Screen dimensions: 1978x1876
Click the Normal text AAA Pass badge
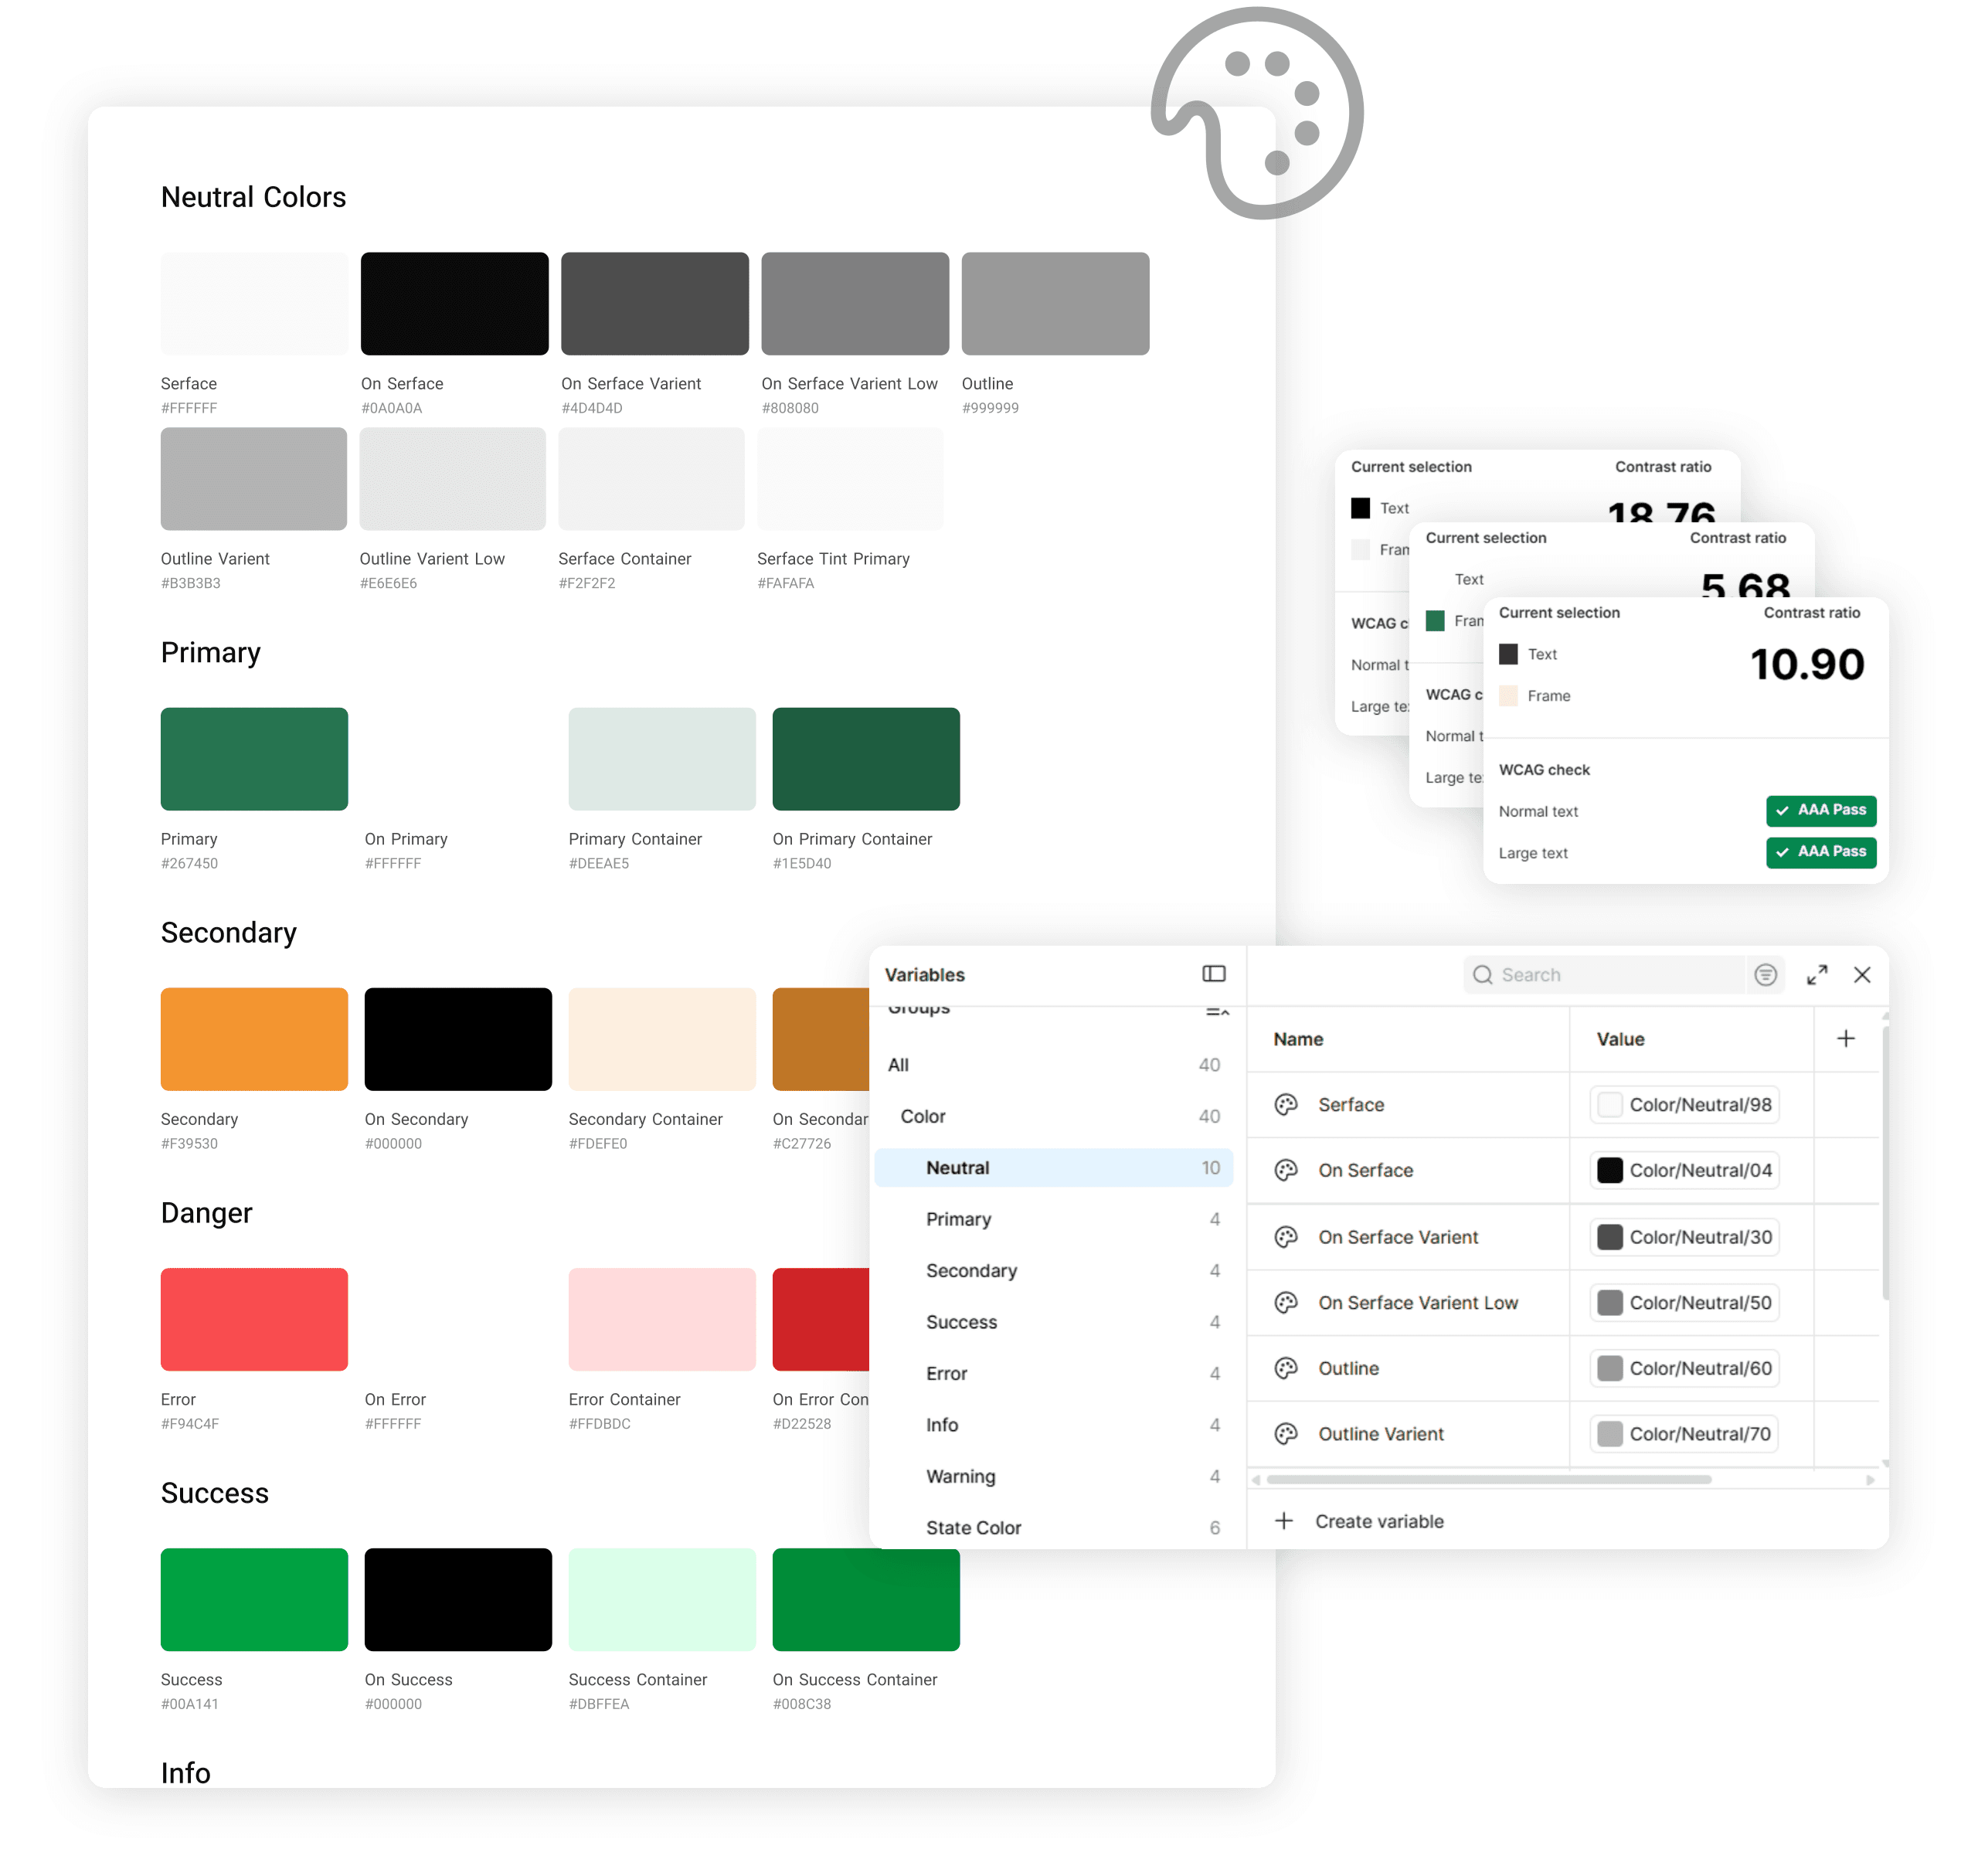[x=1820, y=811]
